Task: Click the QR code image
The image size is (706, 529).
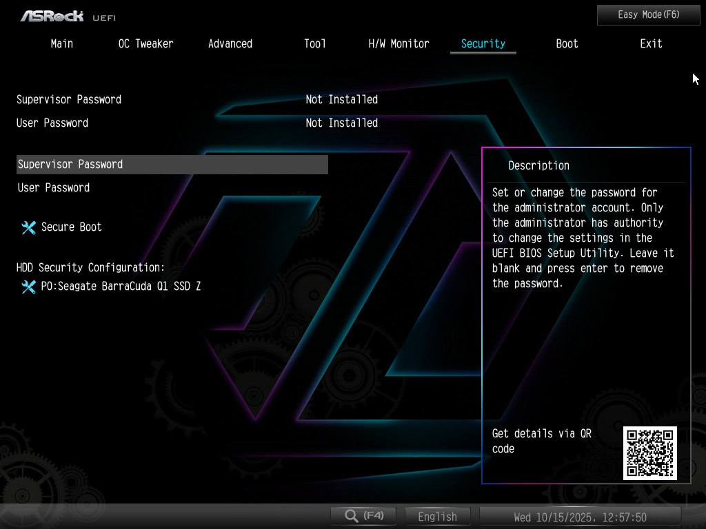Action: pyautogui.click(x=649, y=453)
